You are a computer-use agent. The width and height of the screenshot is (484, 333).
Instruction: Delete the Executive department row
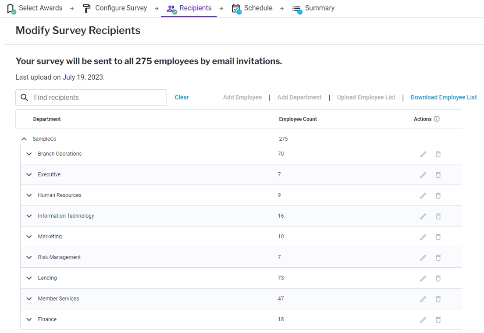(438, 175)
